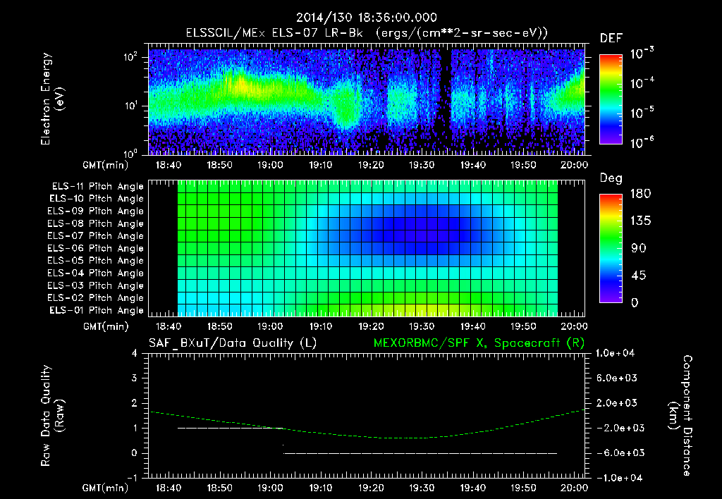The width and height of the screenshot is (722, 499).
Task: Click the ELS-02 Pitch Angle row label
Action: (95, 298)
